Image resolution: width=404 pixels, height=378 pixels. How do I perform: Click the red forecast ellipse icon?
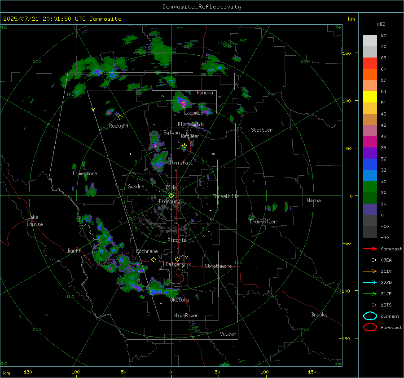click(x=370, y=327)
